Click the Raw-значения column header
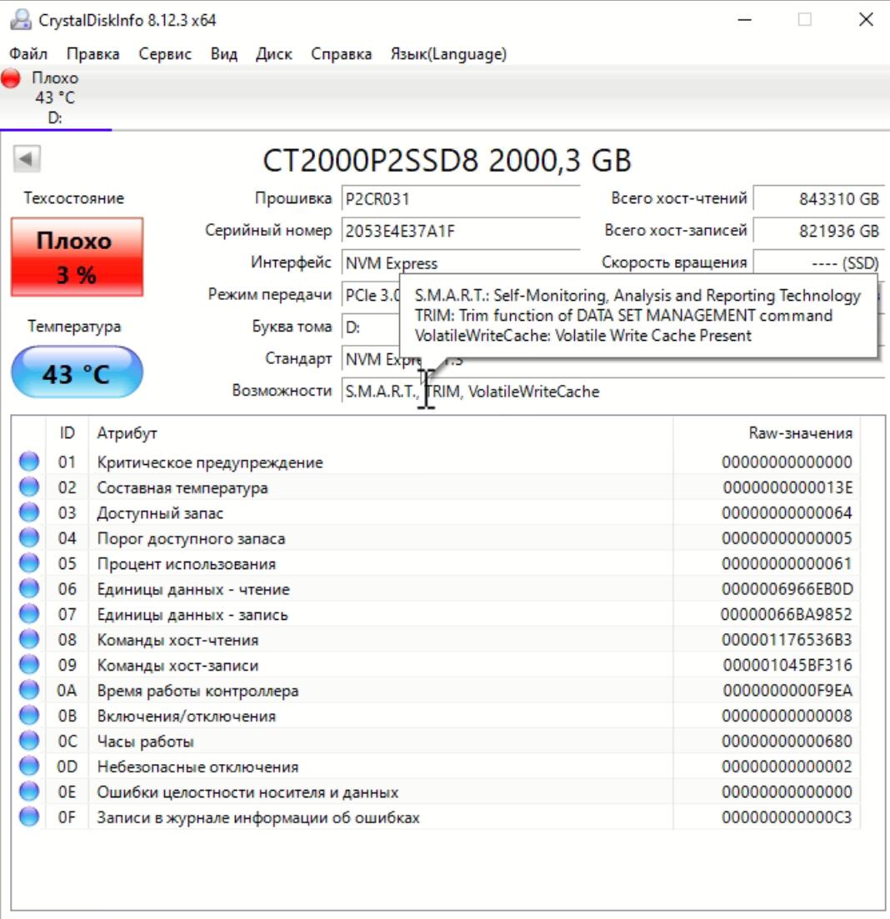The image size is (890, 919). coord(767,433)
